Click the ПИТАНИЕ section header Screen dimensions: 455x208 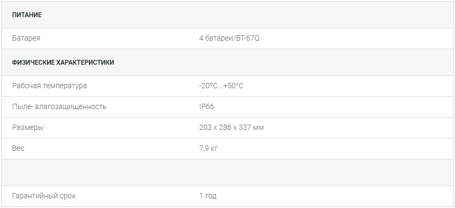click(27, 15)
